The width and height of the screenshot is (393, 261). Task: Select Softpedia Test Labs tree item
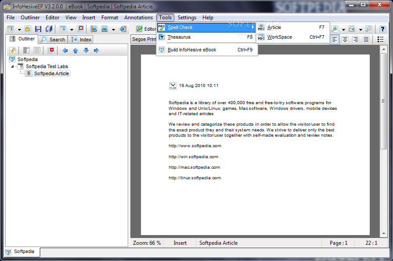[x=47, y=66]
